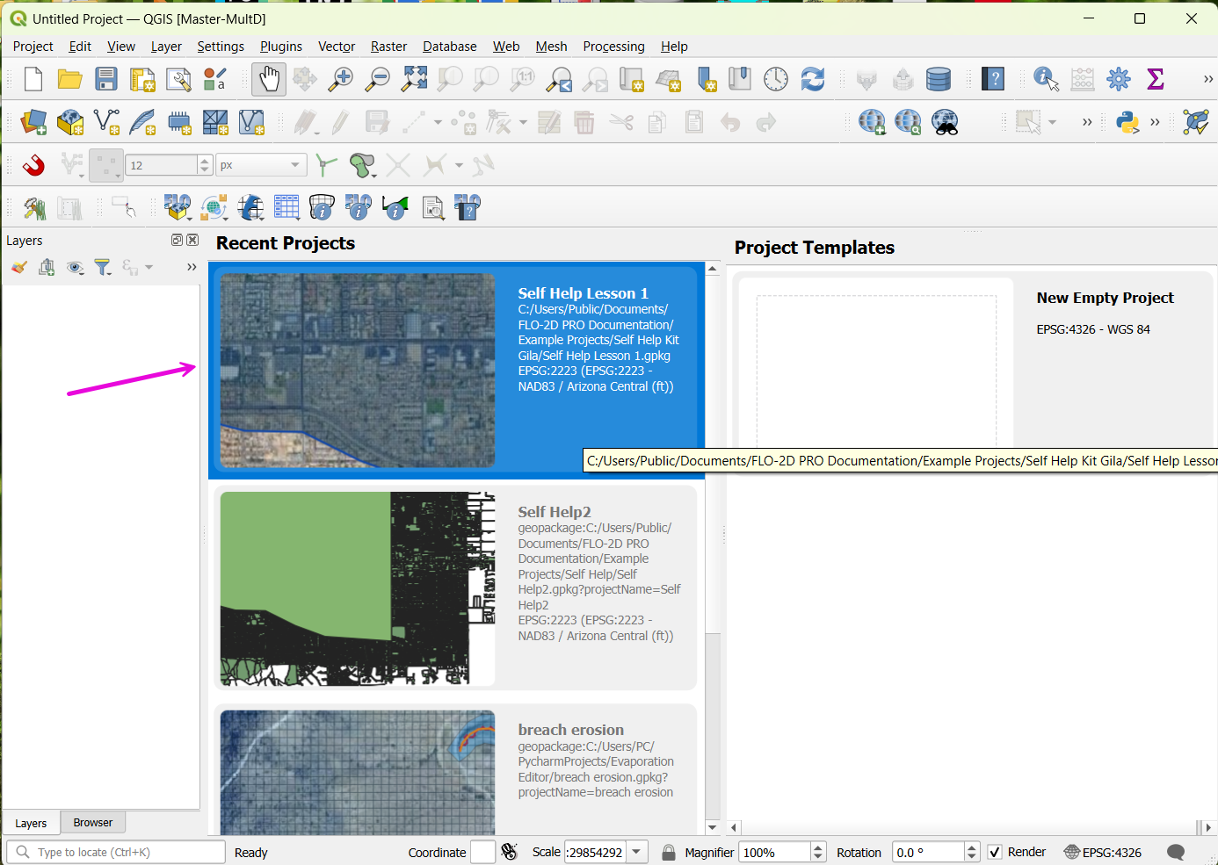This screenshot has height=865, width=1218.
Task: Toggle the scale lock icon
Action: [669, 852]
